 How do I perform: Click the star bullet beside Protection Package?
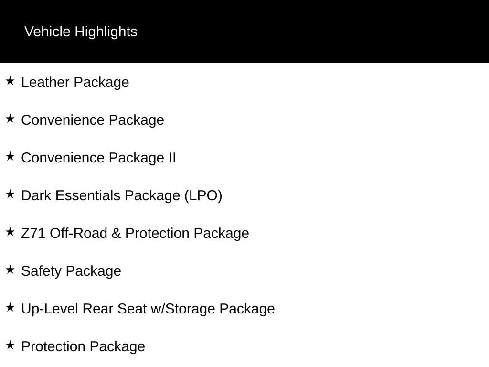(10, 345)
